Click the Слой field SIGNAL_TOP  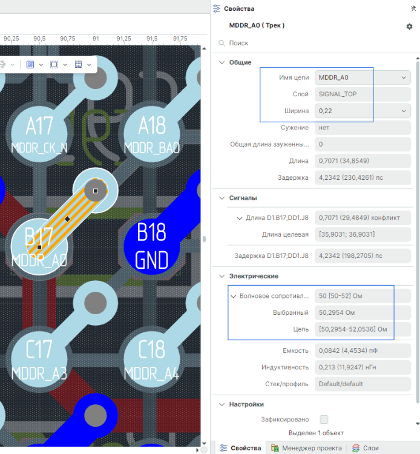pos(363,94)
